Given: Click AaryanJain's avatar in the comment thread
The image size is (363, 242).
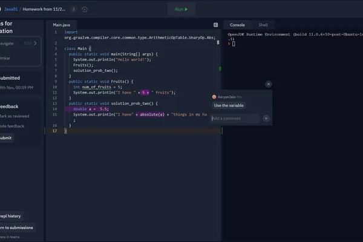Looking at the screenshot, I should pyautogui.click(x=214, y=97).
